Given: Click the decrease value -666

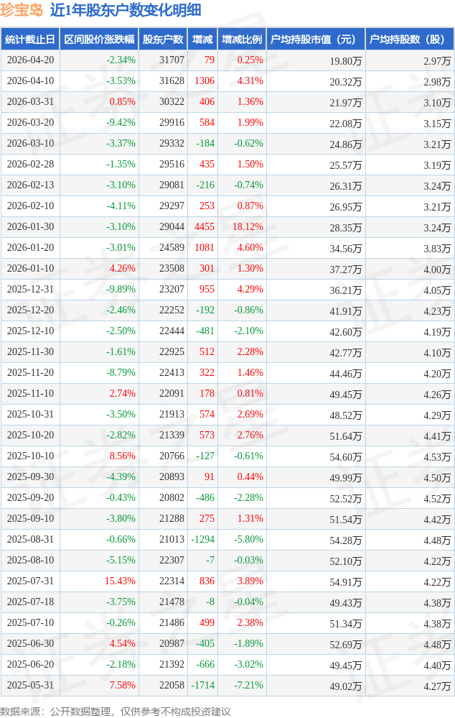Looking at the screenshot, I should [205, 664].
